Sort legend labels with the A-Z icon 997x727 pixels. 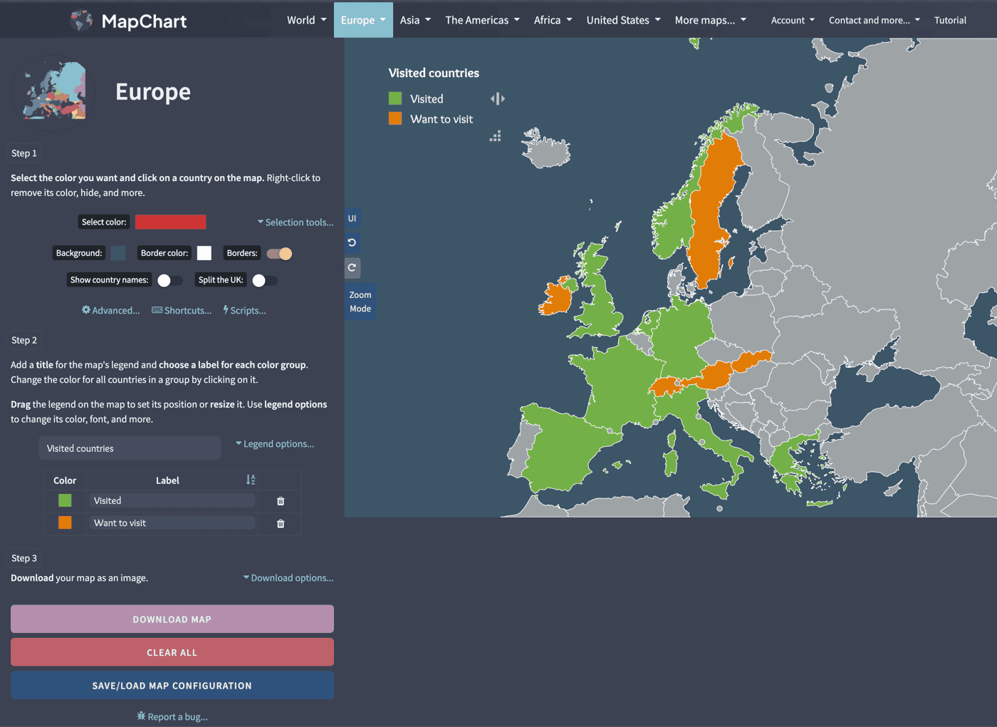[251, 480]
